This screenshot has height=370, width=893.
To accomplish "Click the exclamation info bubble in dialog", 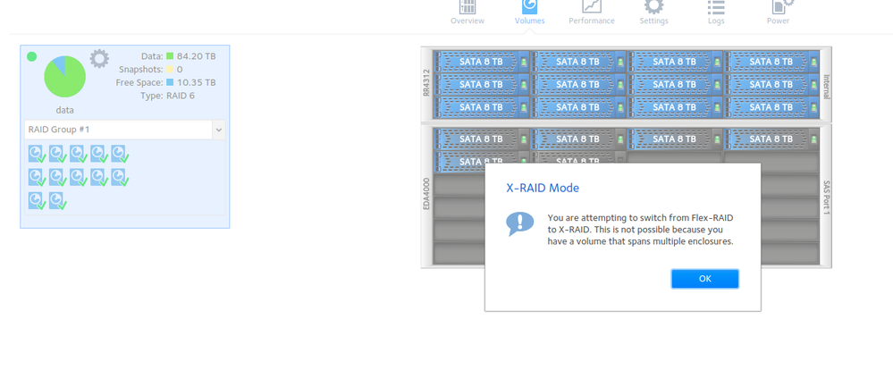I will [520, 223].
